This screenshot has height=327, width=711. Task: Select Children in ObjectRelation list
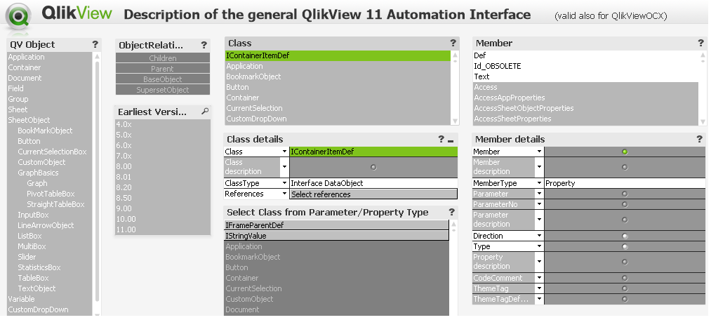tap(163, 58)
